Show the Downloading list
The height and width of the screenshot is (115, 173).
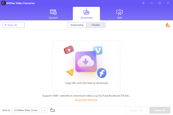77,25
